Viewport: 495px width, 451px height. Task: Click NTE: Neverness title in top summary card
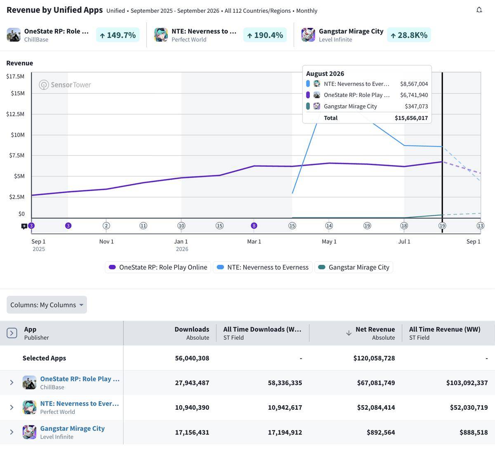pyautogui.click(x=204, y=31)
